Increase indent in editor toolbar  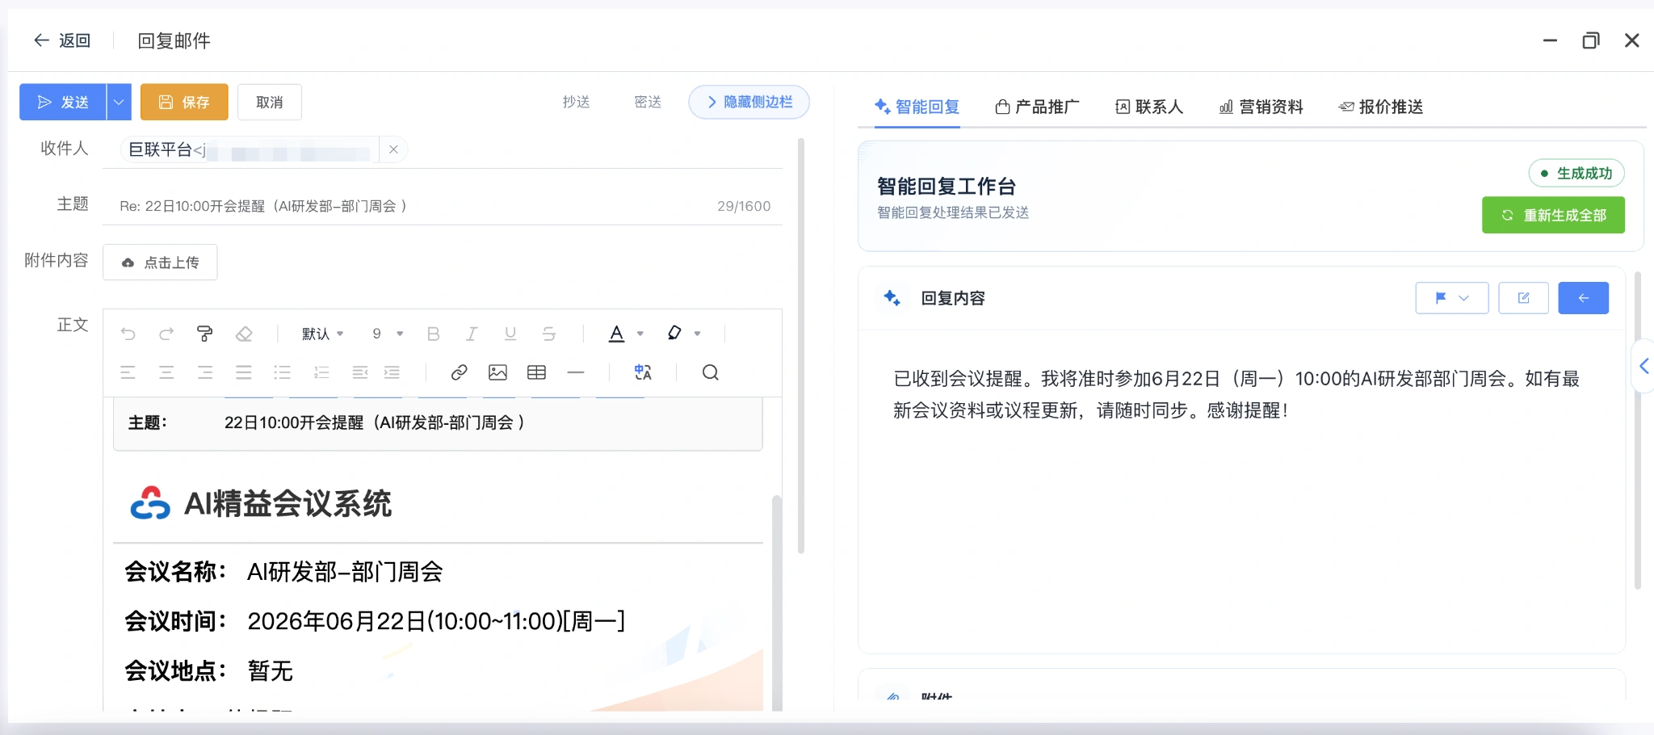pos(392,372)
